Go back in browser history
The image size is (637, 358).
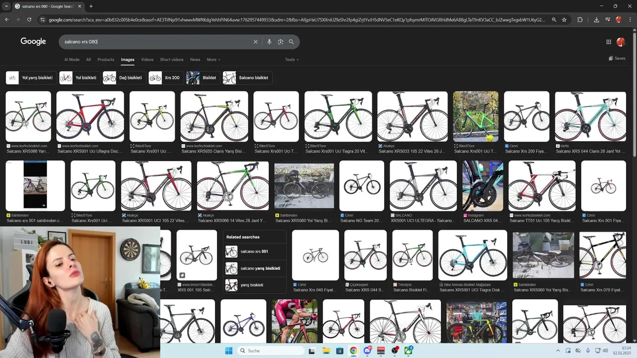point(7,19)
